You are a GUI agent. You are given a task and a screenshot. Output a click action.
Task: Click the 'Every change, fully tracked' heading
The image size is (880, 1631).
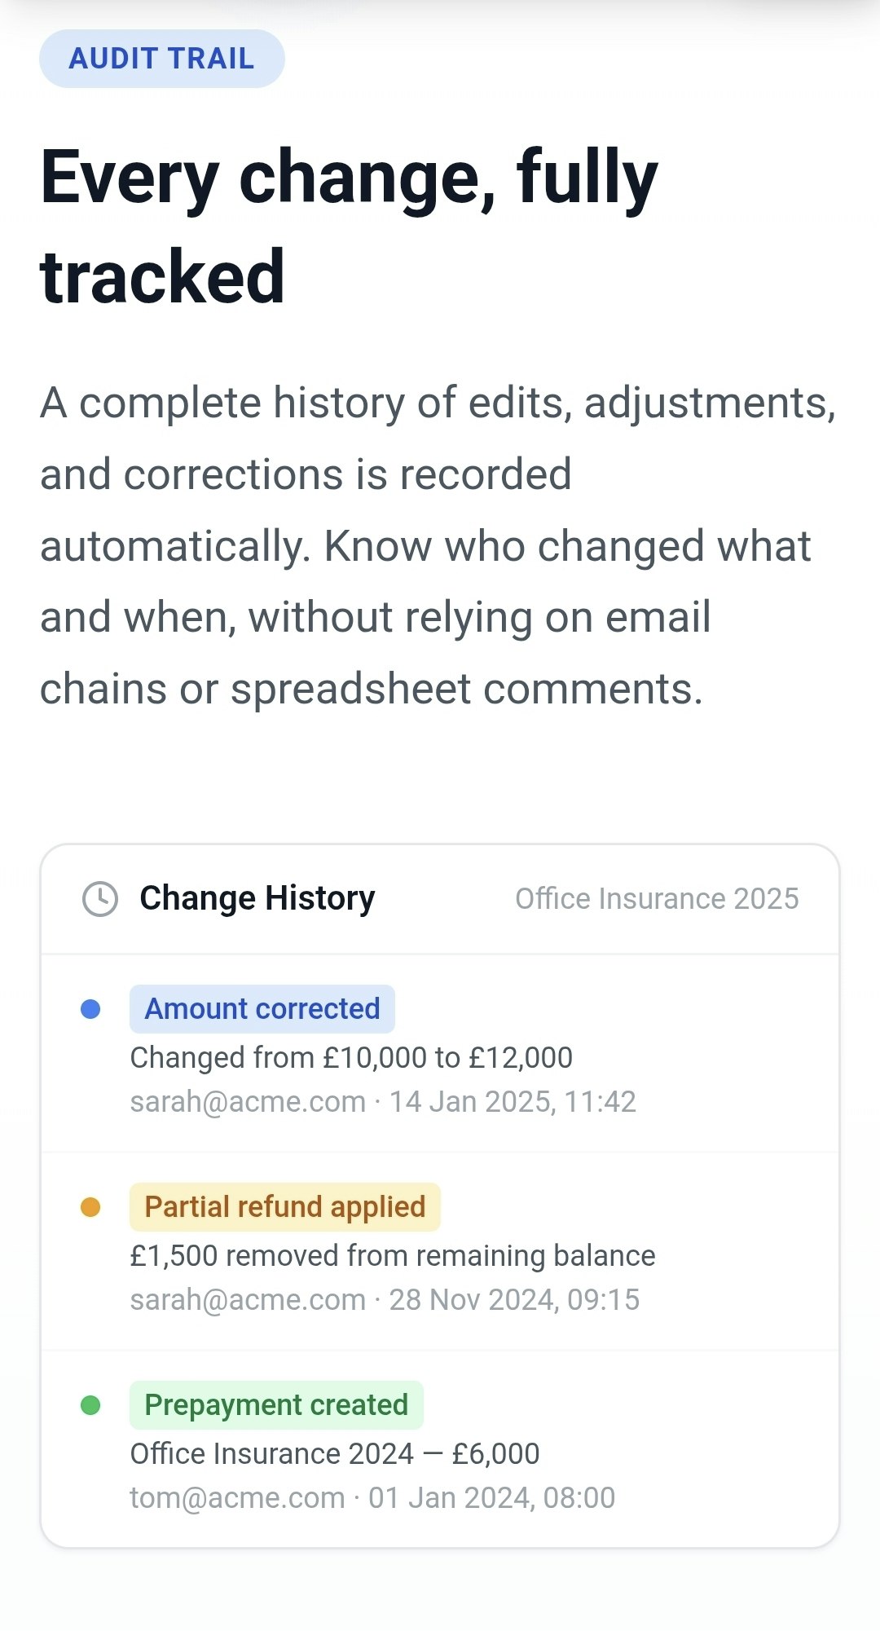(x=349, y=226)
